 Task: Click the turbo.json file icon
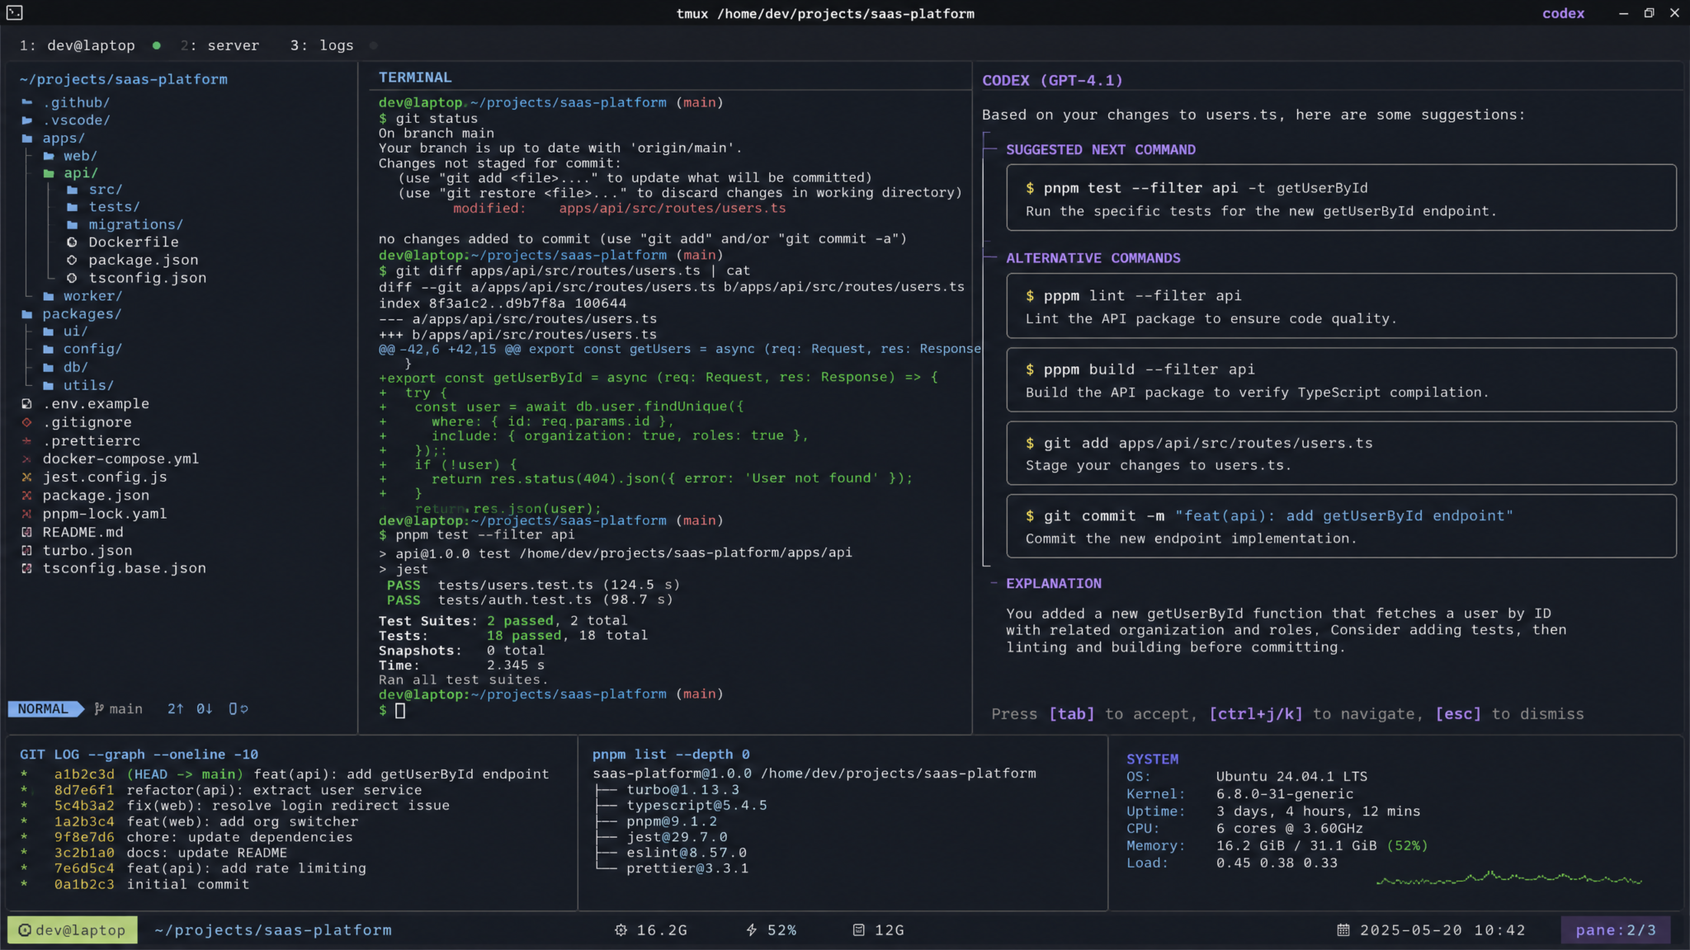tap(27, 550)
